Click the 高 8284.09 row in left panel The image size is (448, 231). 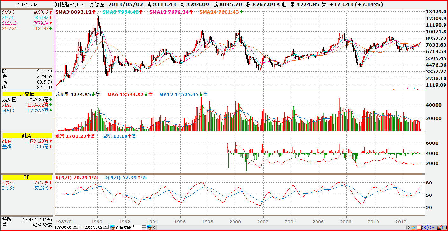tap(27, 77)
